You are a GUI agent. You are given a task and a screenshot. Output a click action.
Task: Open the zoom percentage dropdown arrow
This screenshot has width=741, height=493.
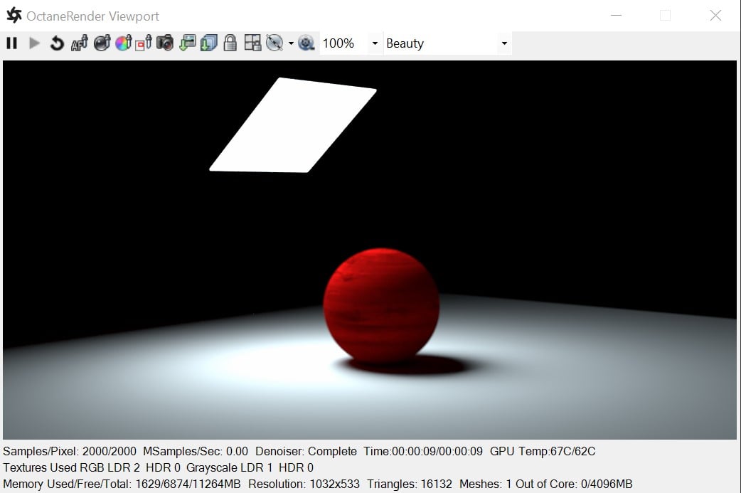(x=375, y=43)
